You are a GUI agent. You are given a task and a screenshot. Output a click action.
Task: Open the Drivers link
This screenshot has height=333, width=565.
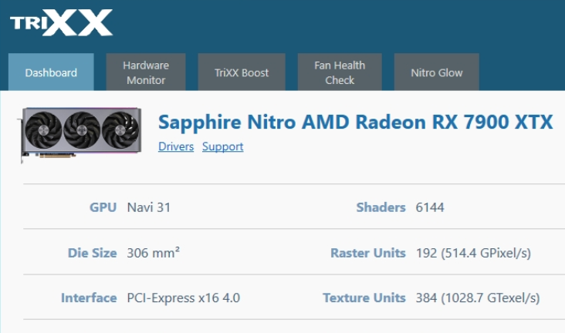click(176, 146)
